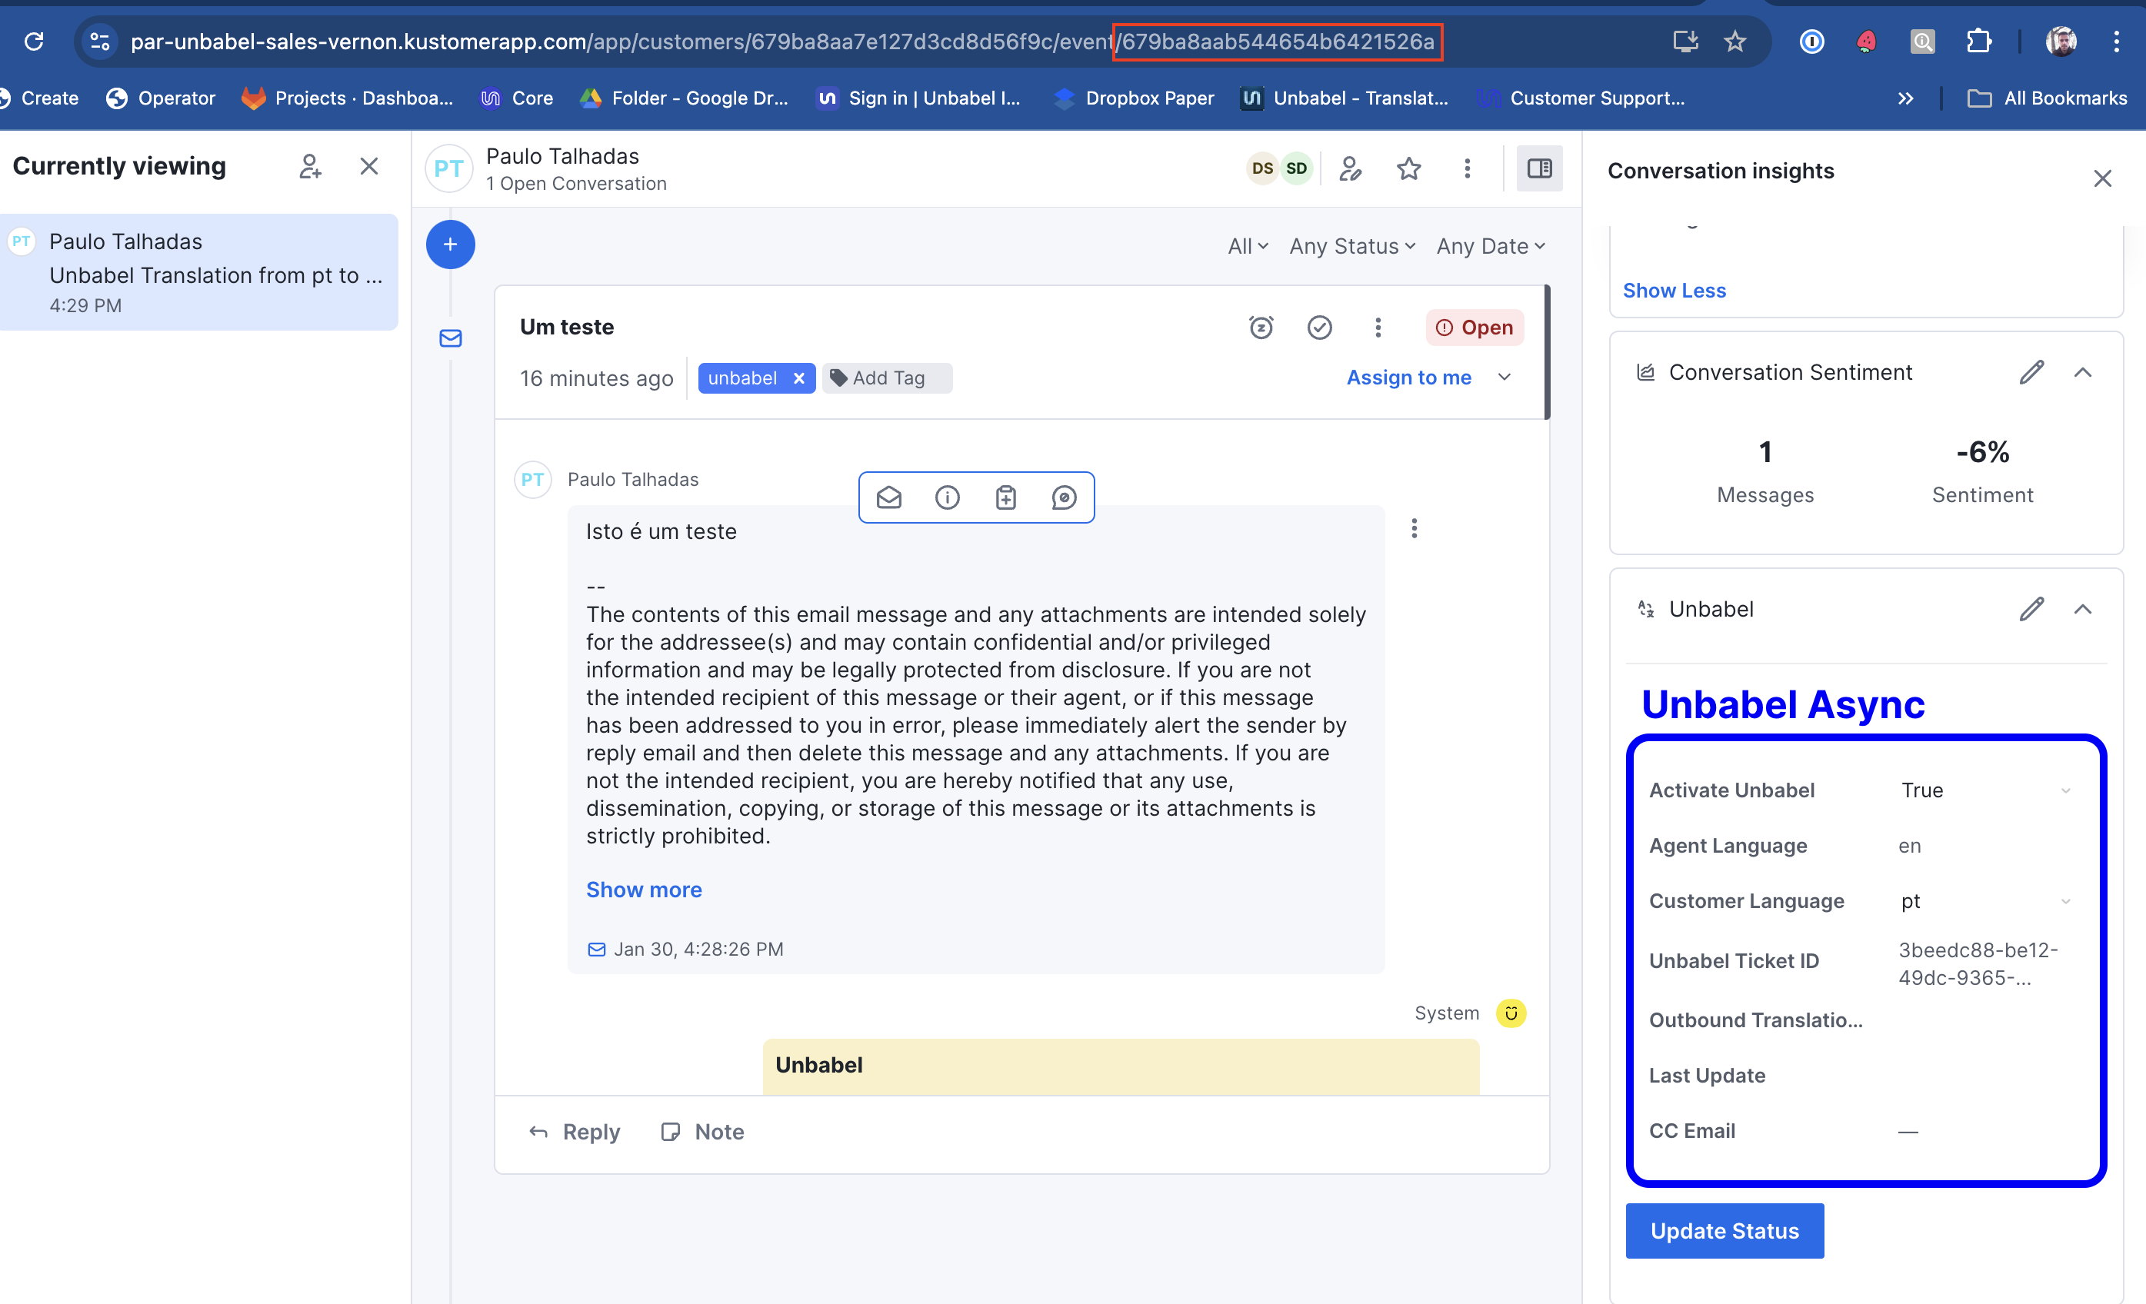Bookmark this page with the star icon
Screen dimensions: 2146x1304
pos(1735,41)
